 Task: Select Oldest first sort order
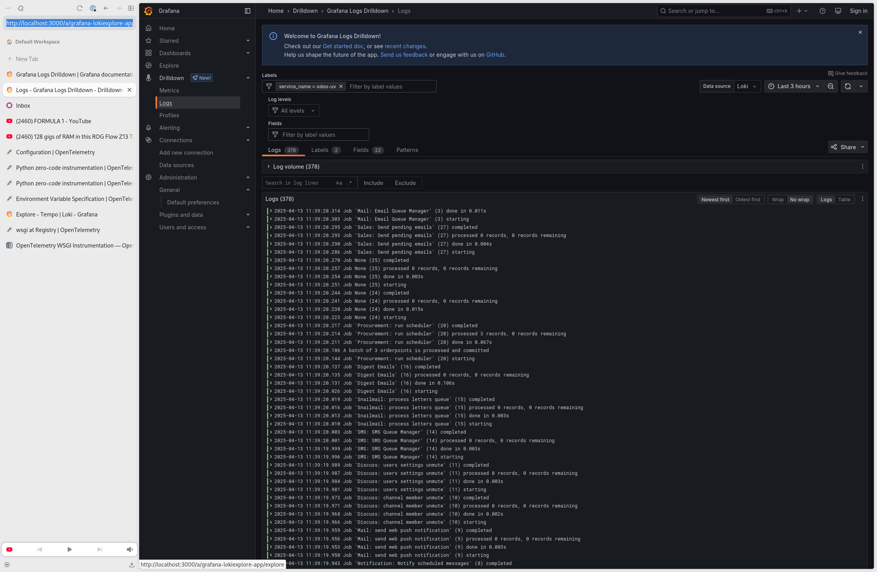coord(748,200)
